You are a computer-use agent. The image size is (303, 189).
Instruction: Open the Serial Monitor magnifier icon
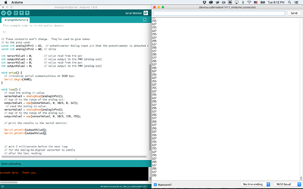pyautogui.click(x=146, y=13)
